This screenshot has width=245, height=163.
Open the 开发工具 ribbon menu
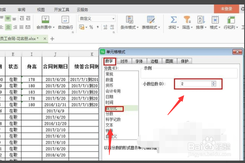[x=62, y=10]
